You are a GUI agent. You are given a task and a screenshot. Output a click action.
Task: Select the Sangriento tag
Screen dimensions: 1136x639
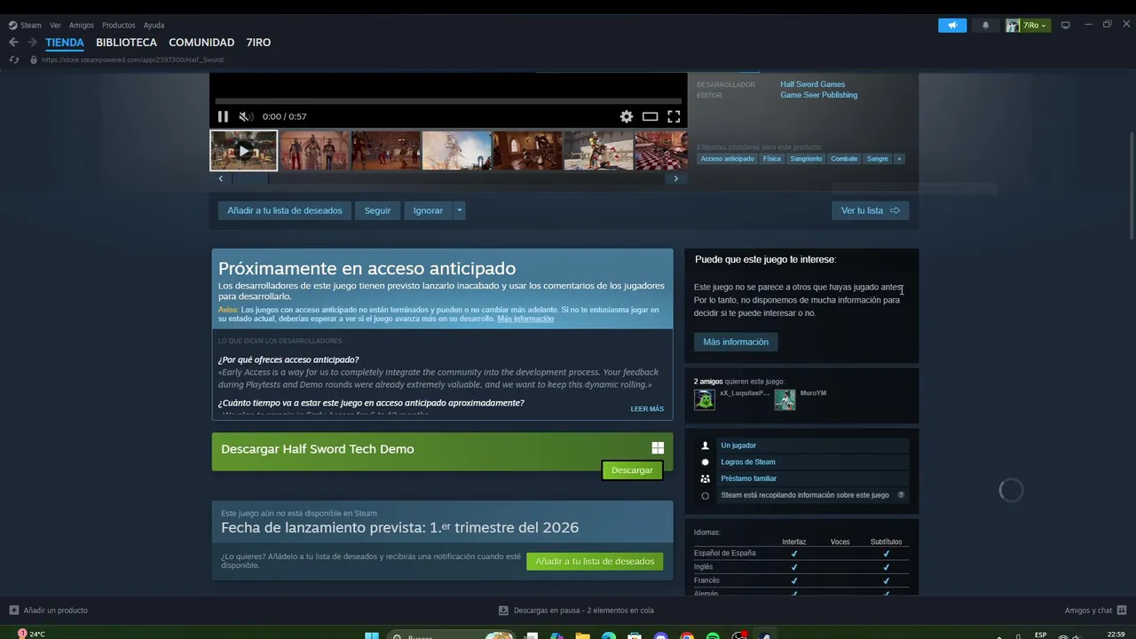point(806,159)
